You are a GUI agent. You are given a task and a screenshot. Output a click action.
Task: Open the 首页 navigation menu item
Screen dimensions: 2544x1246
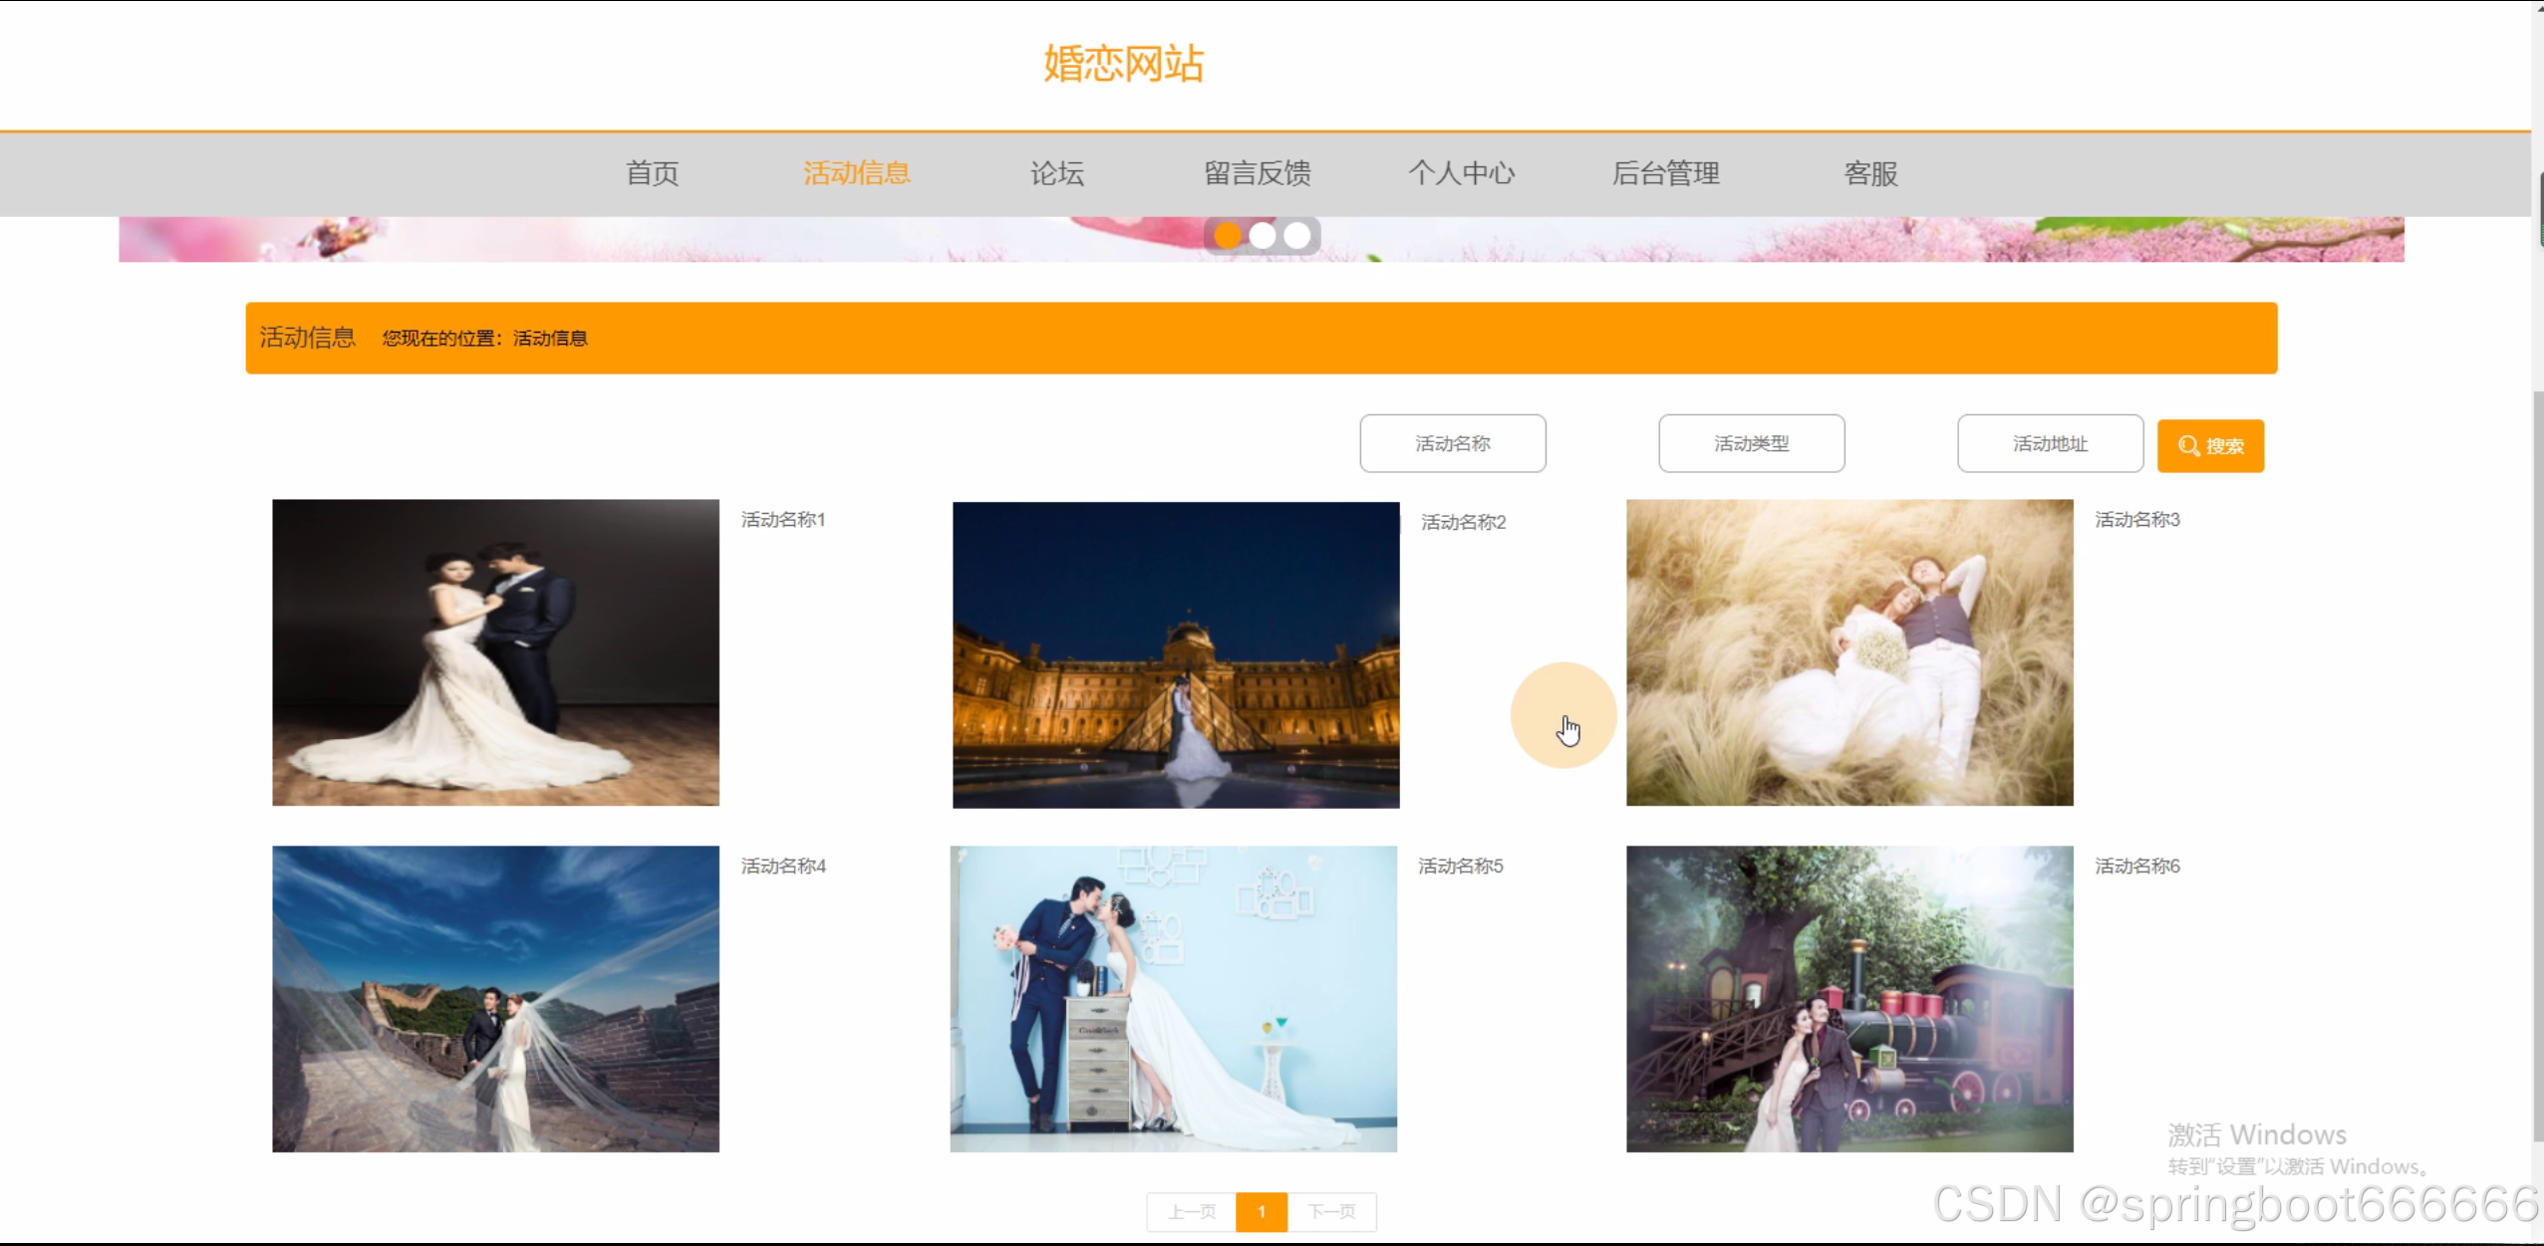[652, 173]
